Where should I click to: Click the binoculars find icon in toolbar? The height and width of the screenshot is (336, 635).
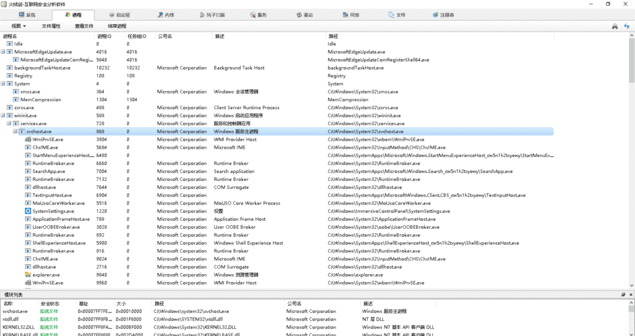(615, 26)
